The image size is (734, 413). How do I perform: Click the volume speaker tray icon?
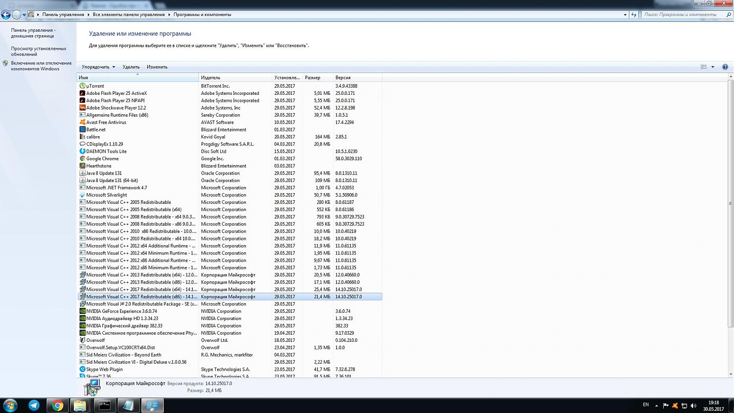click(694, 405)
